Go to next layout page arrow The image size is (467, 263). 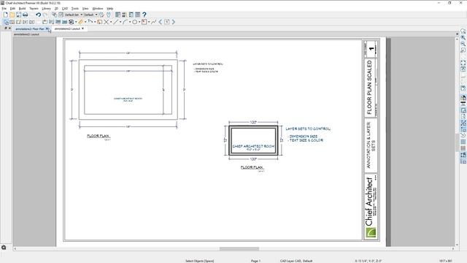tap(174, 22)
